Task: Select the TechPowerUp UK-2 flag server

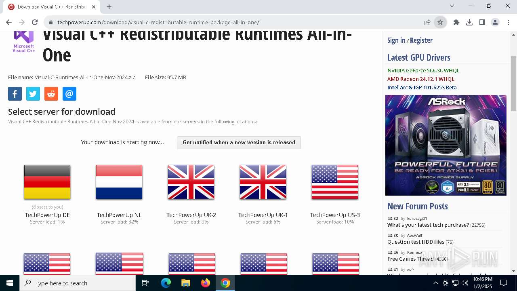Action: coord(191,182)
